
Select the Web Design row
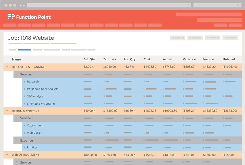(x=34, y=133)
